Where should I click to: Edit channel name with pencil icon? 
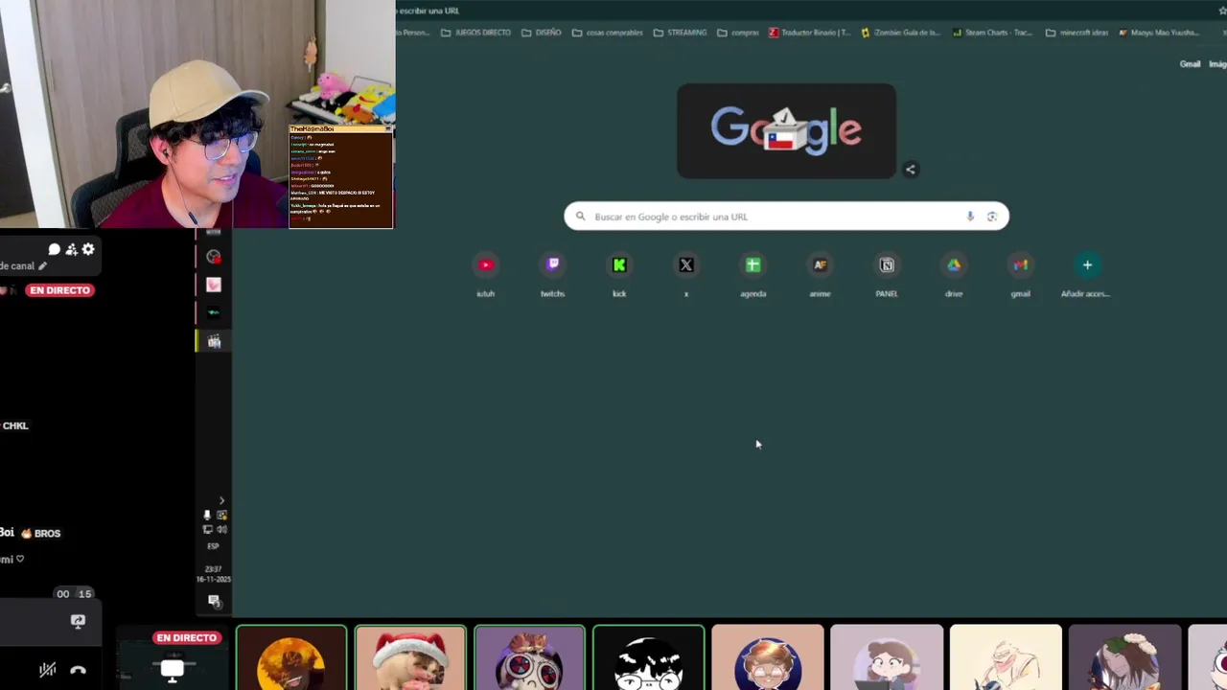(x=42, y=266)
